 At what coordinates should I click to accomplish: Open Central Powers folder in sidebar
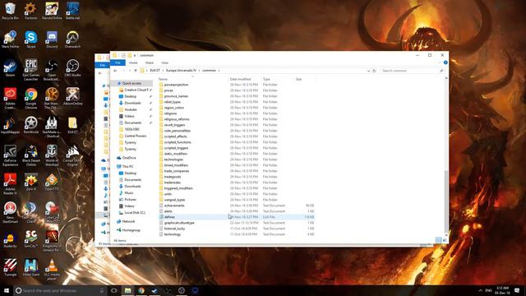tap(135, 136)
